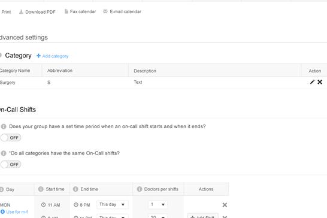Viewport: 327px width, 218px height.
Task: Click info icon next to set time period question
Action: tap(4, 126)
